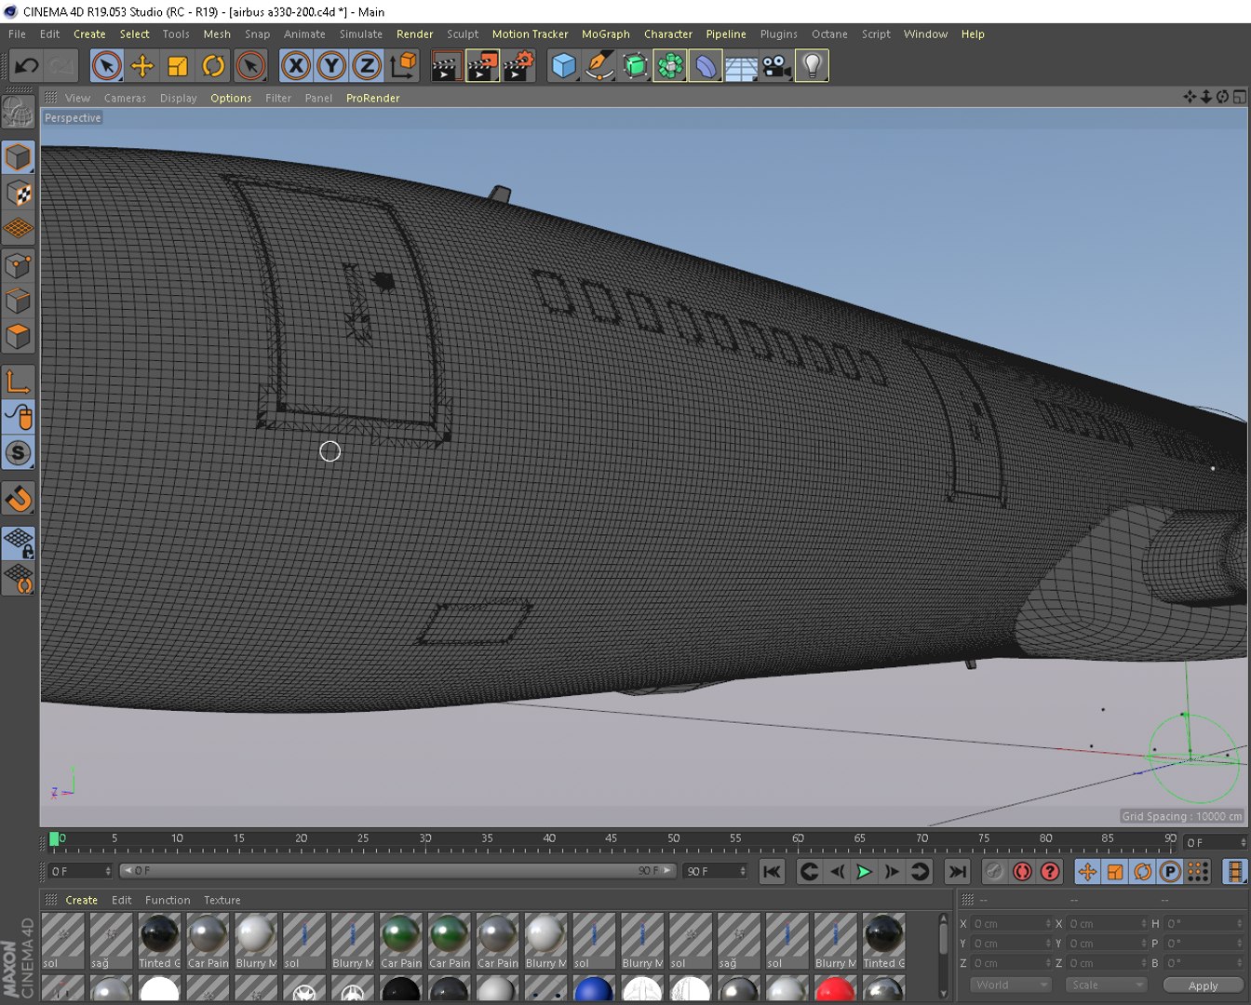Viewport: 1251px width, 1005px height.
Task: Click the H rotation field
Action: tap(1204, 924)
